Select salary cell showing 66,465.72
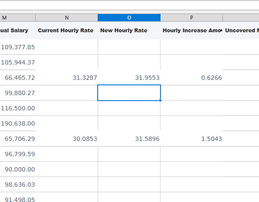This screenshot has width=259, height=202. 18,78
